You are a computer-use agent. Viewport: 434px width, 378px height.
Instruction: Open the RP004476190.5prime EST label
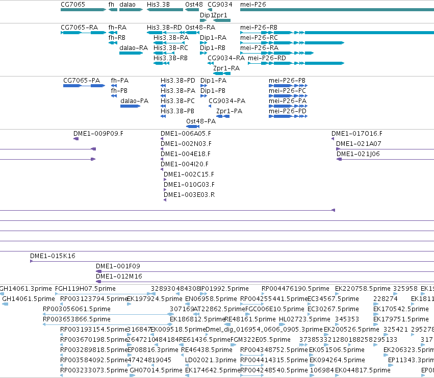click(x=295, y=289)
